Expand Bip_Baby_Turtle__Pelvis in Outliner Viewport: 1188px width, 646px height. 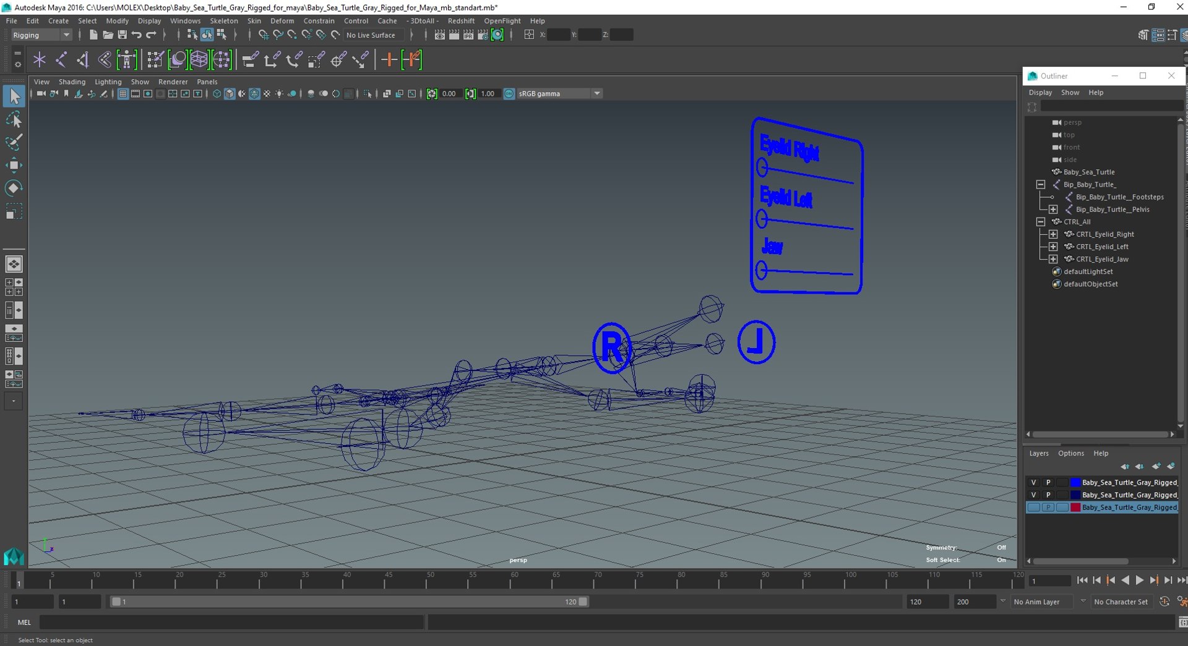1053,210
